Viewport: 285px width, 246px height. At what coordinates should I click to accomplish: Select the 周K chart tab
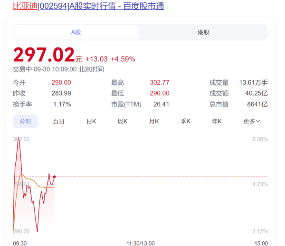point(123,121)
